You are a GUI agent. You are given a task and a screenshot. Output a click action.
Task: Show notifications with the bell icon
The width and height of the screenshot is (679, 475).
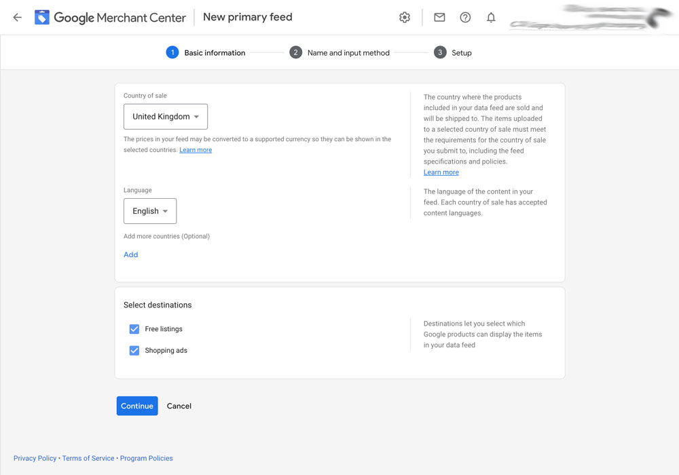(491, 18)
